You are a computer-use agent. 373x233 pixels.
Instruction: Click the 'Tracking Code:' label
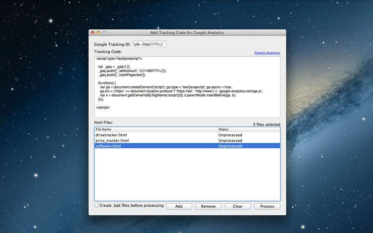coord(108,52)
